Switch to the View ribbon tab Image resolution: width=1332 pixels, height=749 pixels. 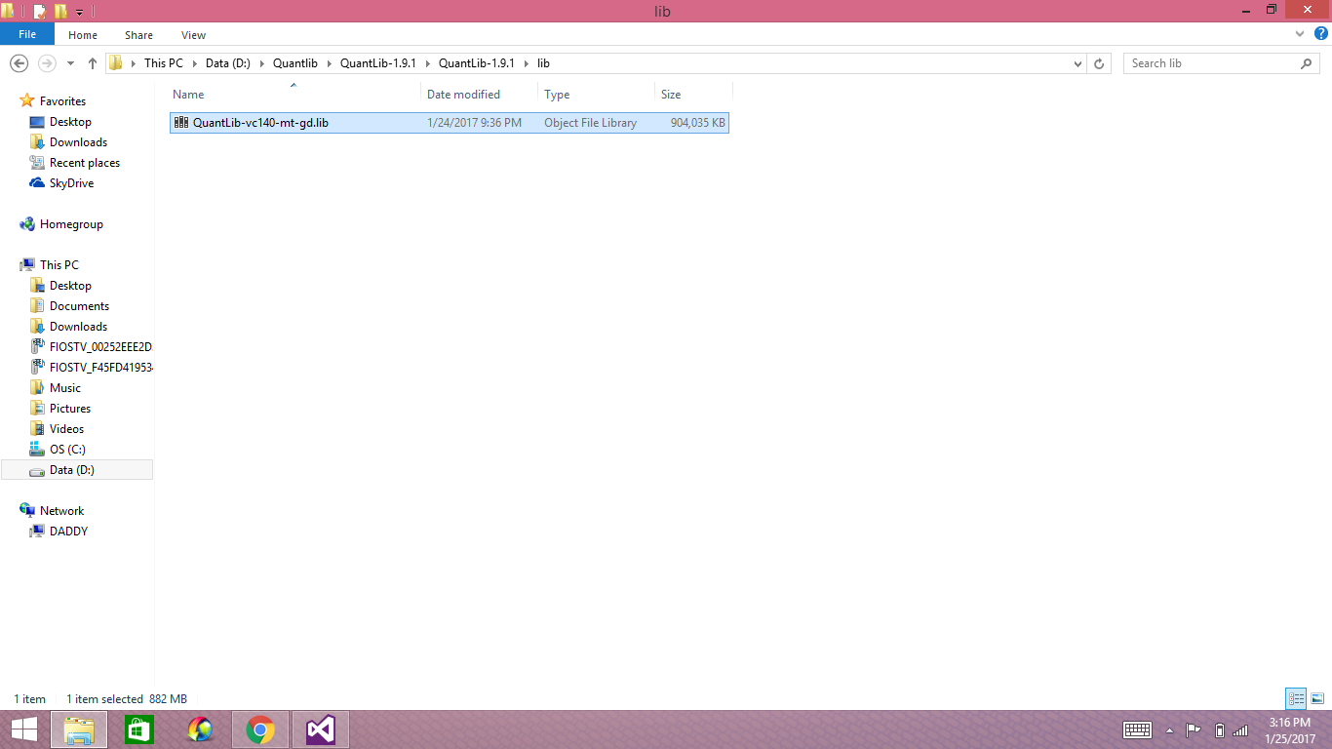pos(193,35)
